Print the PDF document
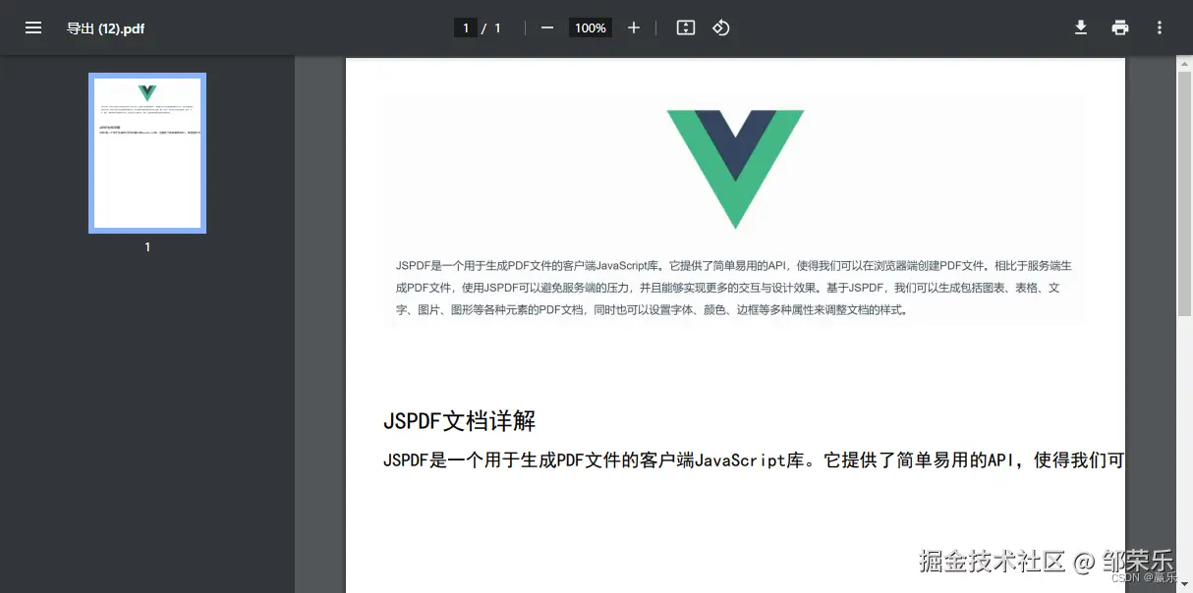Screen dimensions: 1193x593 tap(1120, 27)
